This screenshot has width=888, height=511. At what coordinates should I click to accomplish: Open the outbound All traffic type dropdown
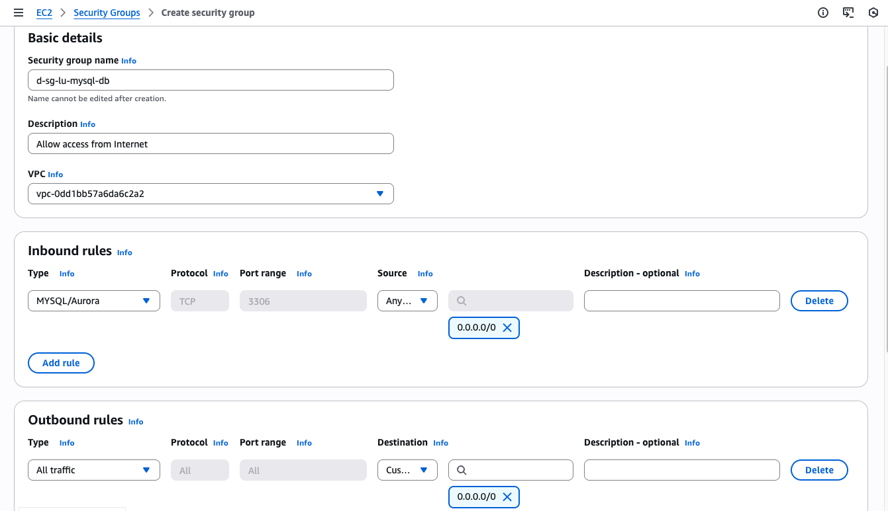(x=94, y=470)
